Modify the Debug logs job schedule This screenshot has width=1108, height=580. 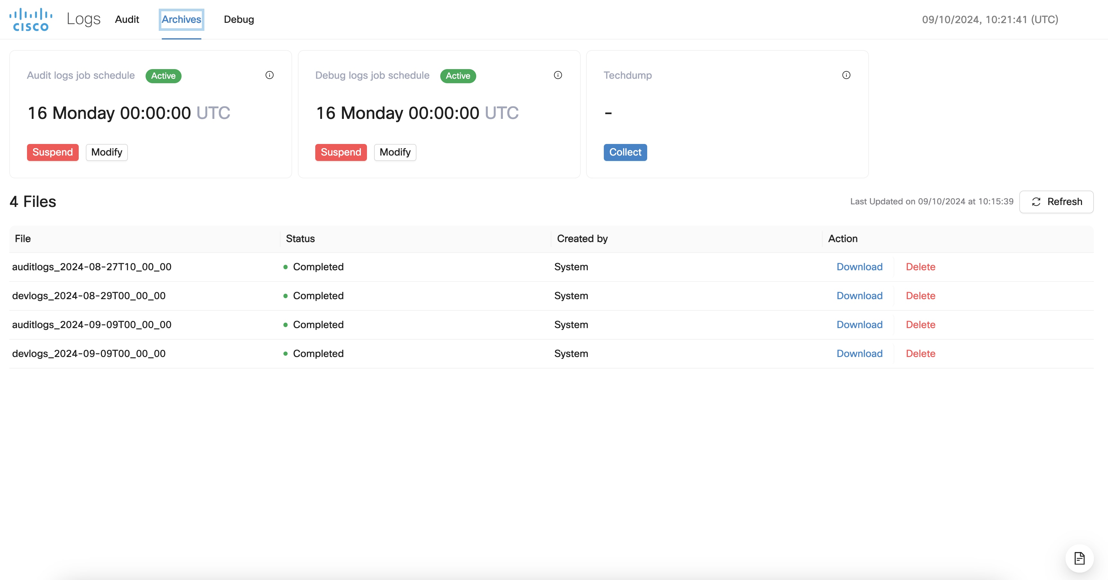(x=395, y=152)
